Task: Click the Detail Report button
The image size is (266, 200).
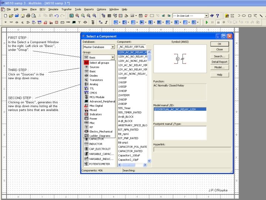Action: 219,62
